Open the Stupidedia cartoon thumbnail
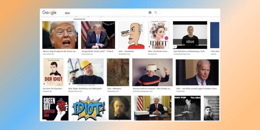Image resolution: width=260 pixels, height=130 pixels. click(x=131, y=35)
